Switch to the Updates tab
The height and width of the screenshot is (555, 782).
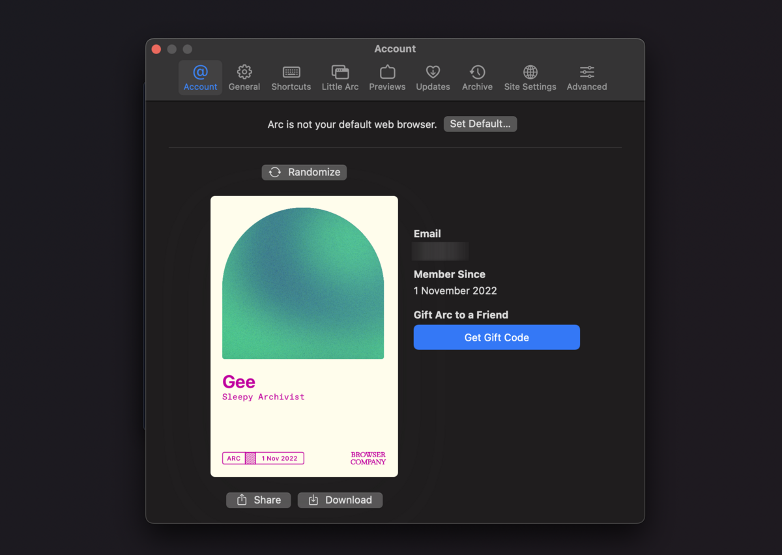(433, 78)
